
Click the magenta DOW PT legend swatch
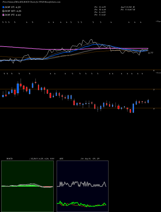pos(3,15)
